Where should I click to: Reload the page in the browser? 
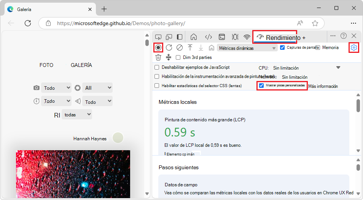pyautogui.click(x=28, y=23)
